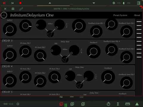Pause playback with the red pause button

tap(4, 3)
